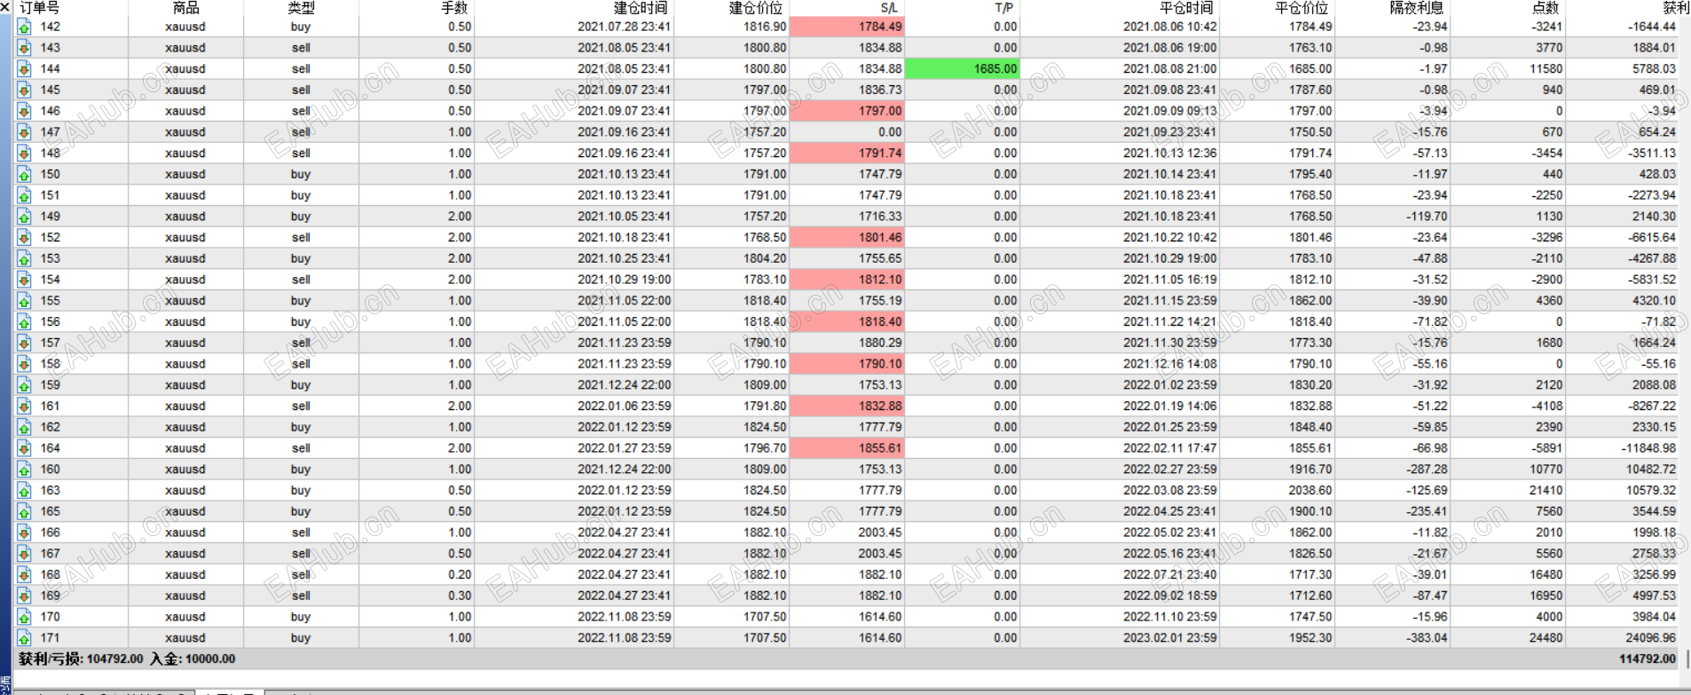Click the S/L column header
Viewport: 1691px width, 695px height.
click(889, 8)
